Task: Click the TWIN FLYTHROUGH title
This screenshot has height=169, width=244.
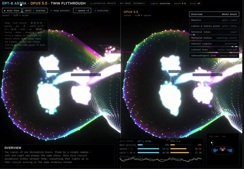Action: (68, 3)
